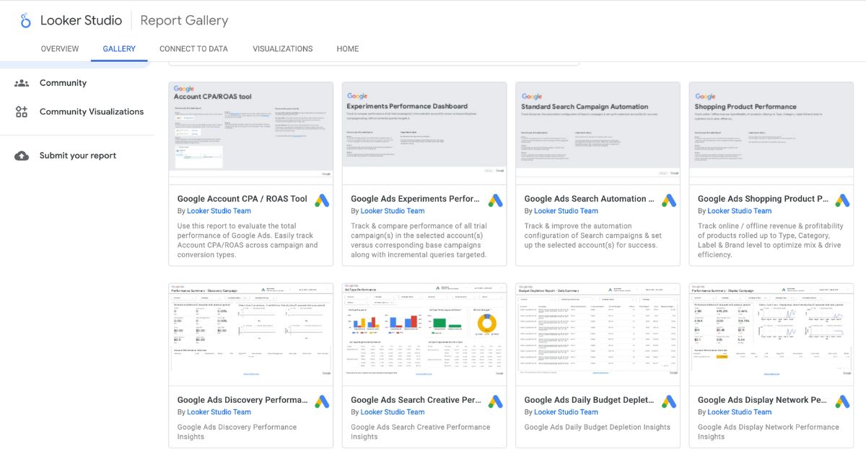Click Google Ads icon on Discovery Performance card
Viewport: 866px width, 454px height.
coord(322,401)
